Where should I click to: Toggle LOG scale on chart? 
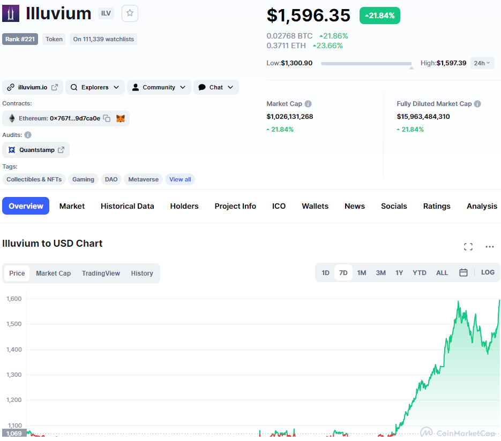coord(488,272)
